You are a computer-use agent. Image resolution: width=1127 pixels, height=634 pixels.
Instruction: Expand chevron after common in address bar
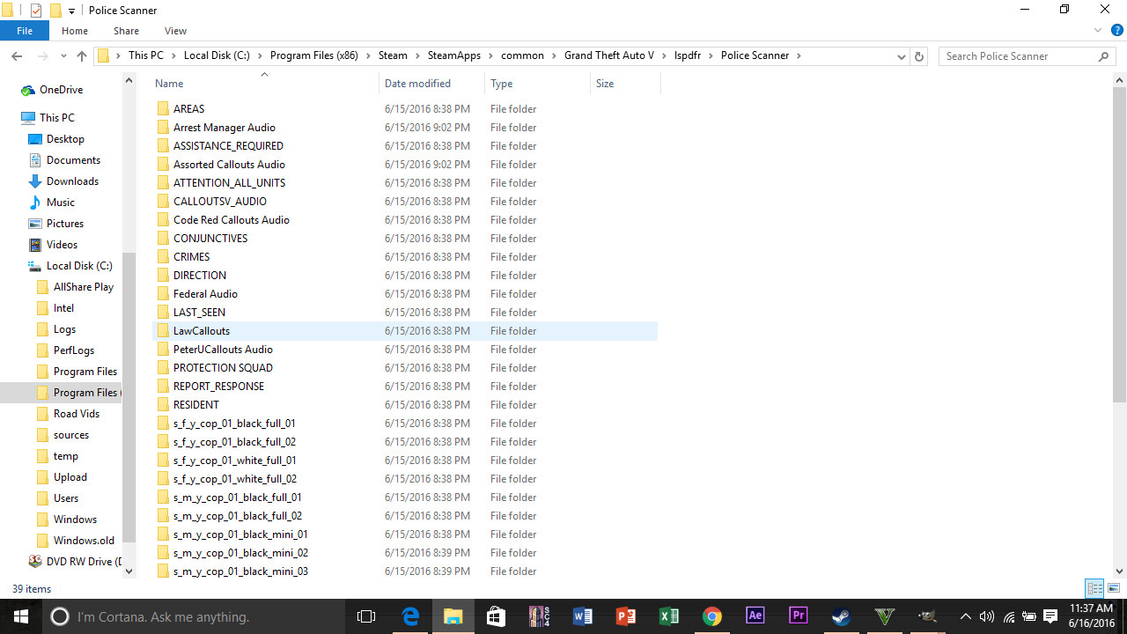click(x=554, y=55)
